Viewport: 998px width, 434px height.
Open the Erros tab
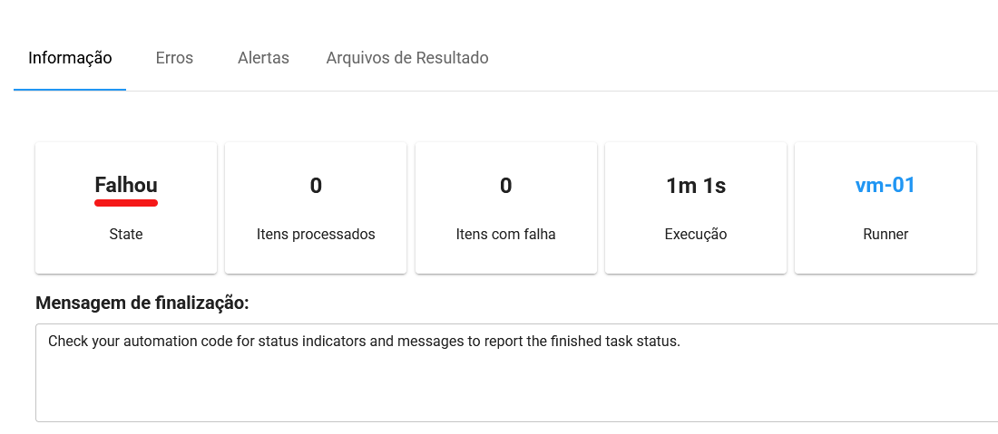(x=174, y=58)
